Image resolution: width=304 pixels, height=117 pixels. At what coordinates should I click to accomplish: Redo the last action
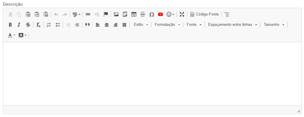coord(65,14)
